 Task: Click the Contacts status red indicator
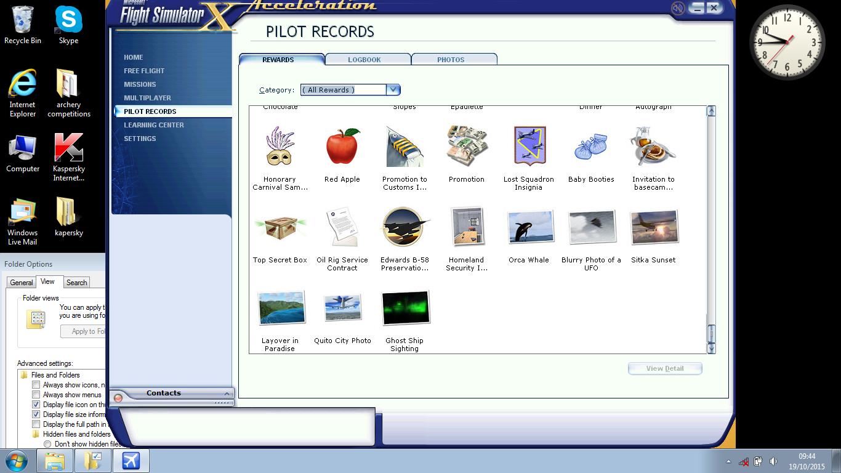118,398
